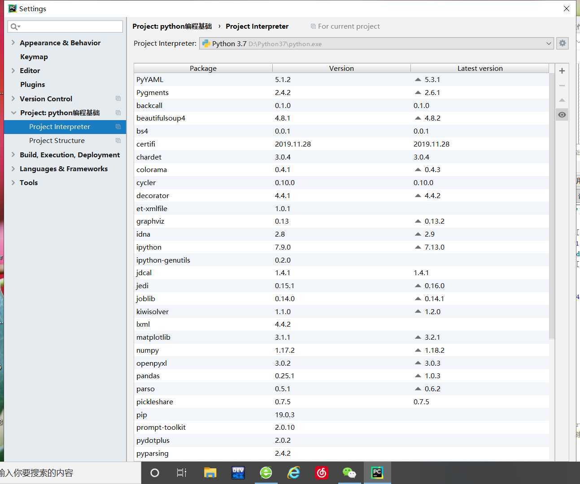Open PyCharm from taskbar

(x=377, y=473)
